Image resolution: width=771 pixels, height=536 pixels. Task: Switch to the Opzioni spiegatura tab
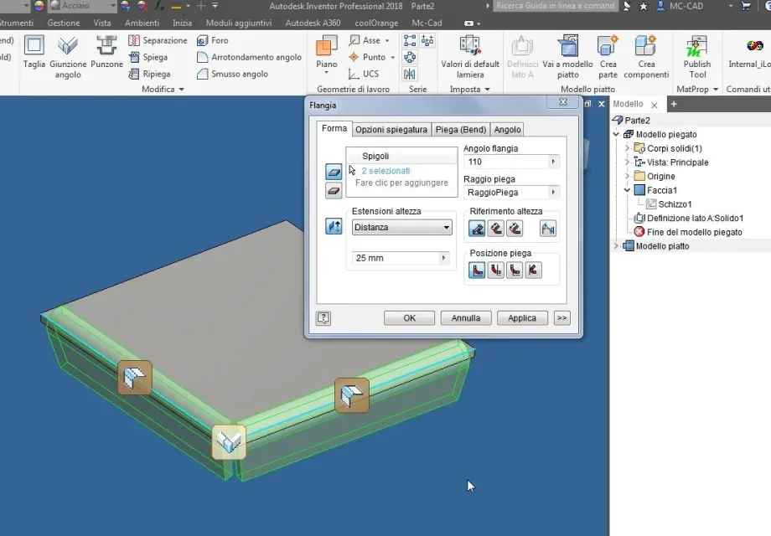click(x=391, y=130)
